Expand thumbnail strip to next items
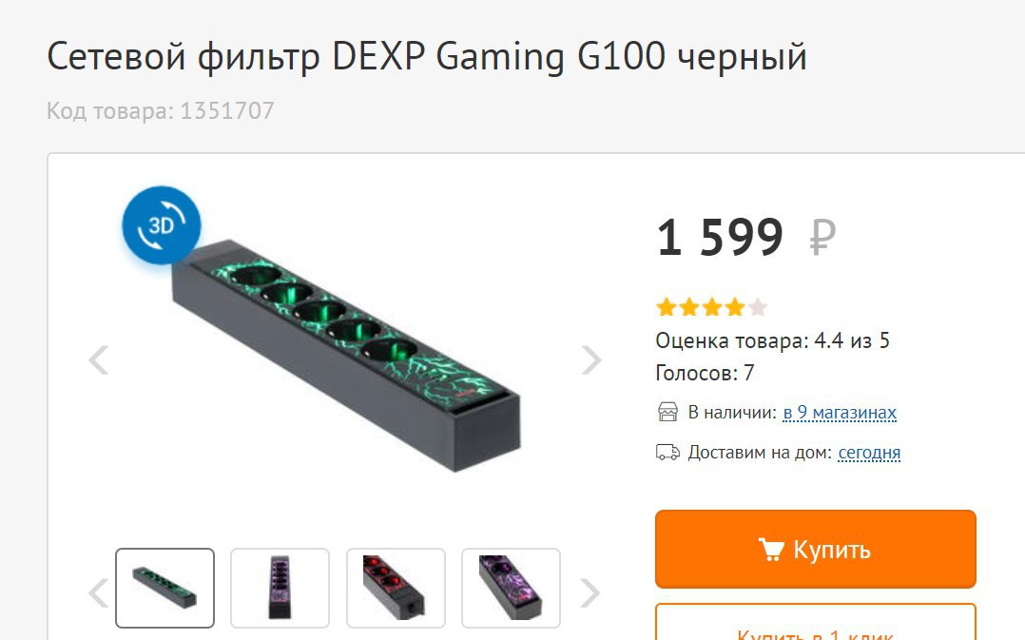1025x640 pixels. pos(590,593)
